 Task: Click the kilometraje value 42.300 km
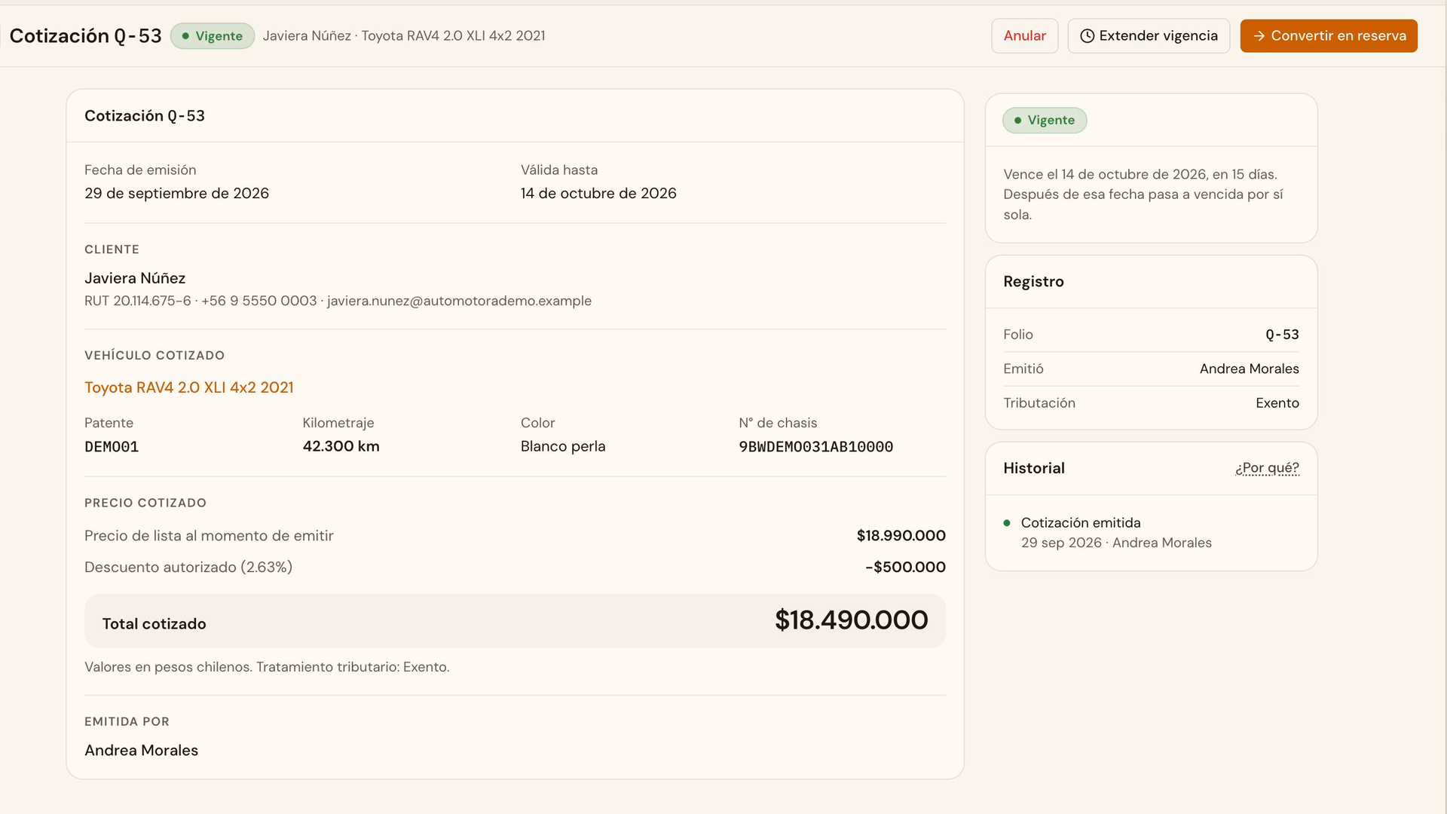click(341, 447)
